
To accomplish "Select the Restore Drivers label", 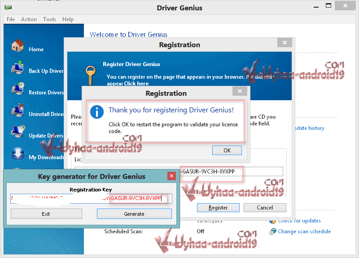I will click(46, 93).
